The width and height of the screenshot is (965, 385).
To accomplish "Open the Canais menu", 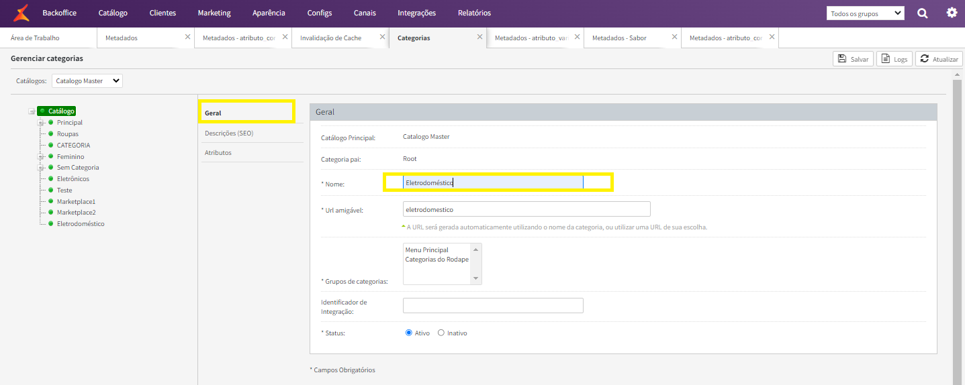I will click(365, 13).
